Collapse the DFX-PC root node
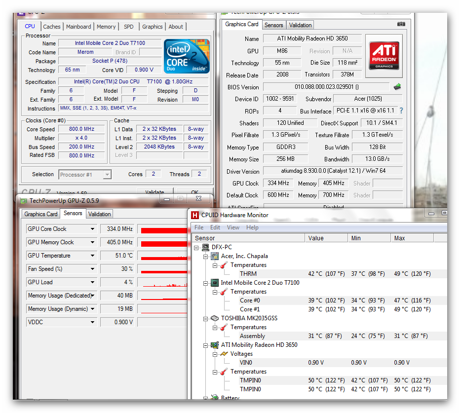Viewport: 460px width, 413px height. (196, 248)
